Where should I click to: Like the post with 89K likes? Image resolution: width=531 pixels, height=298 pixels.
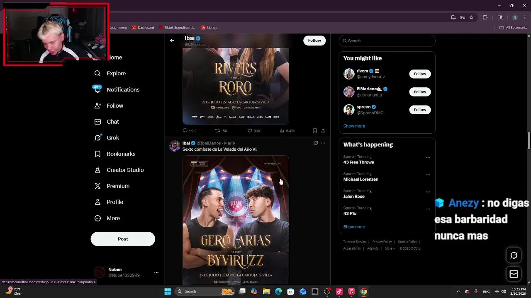click(x=254, y=131)
